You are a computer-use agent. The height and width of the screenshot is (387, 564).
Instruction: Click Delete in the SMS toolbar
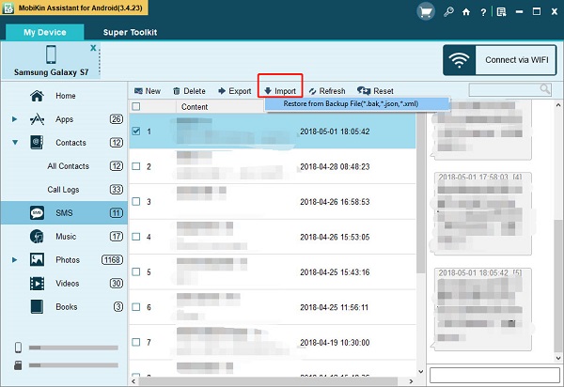(189, 91)
